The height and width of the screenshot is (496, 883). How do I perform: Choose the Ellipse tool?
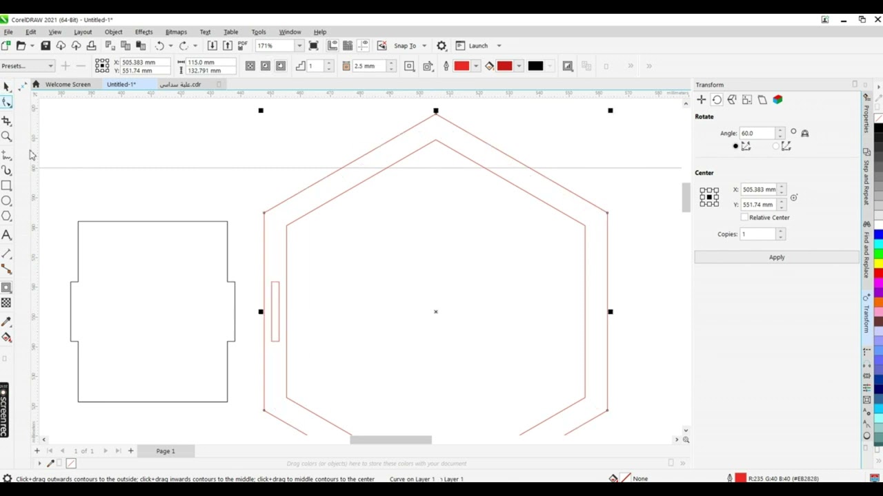(x=6, y=201)
